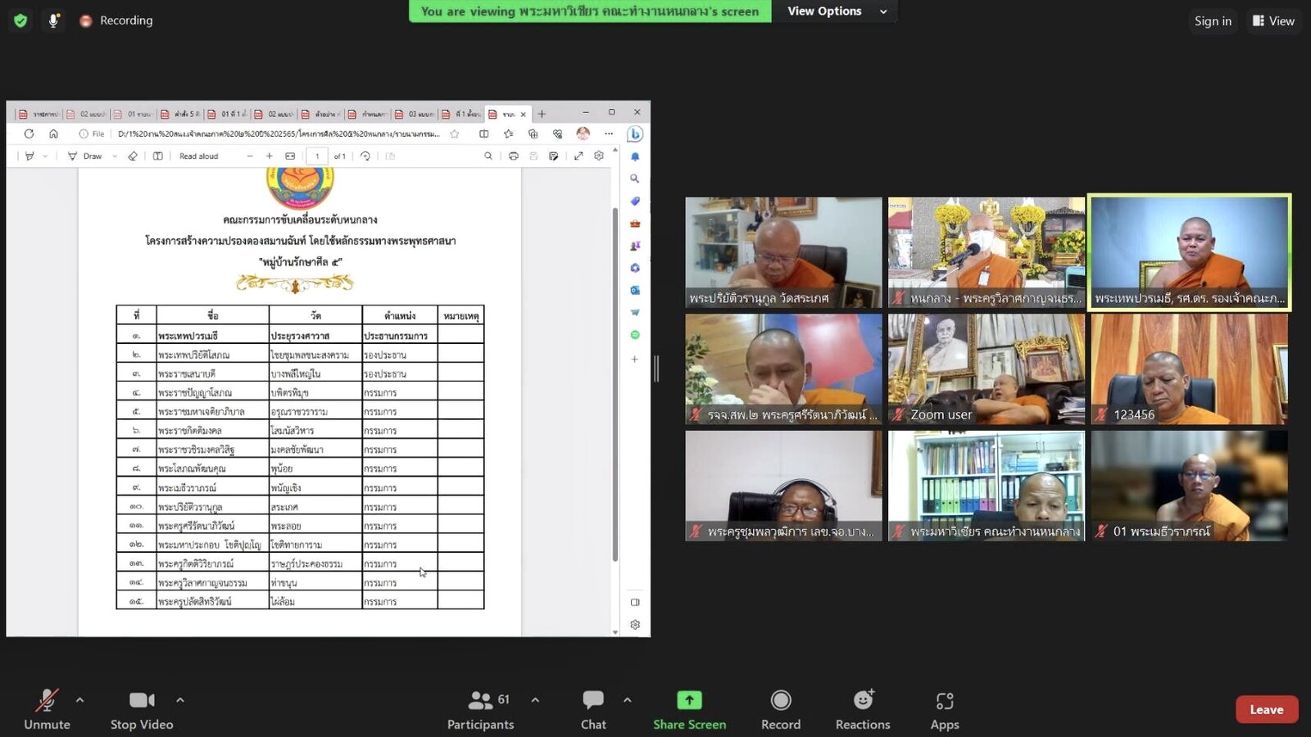
Task: Open the browser profile avatar
Action: point(583,133)
